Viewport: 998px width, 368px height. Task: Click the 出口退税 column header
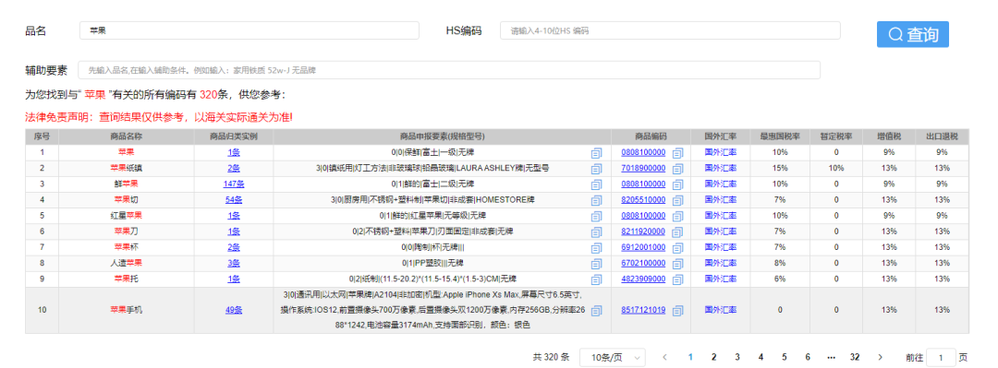[x=942, y=137]
